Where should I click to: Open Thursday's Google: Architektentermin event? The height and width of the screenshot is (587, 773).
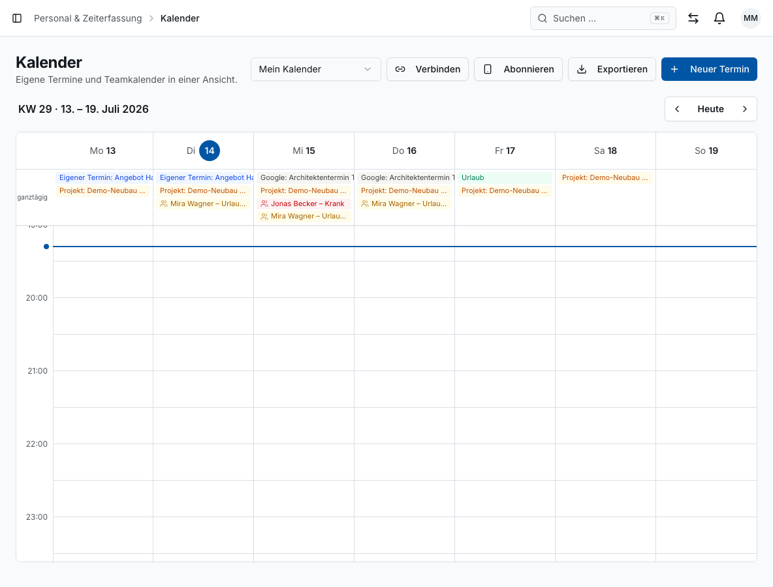pos(406,178)
